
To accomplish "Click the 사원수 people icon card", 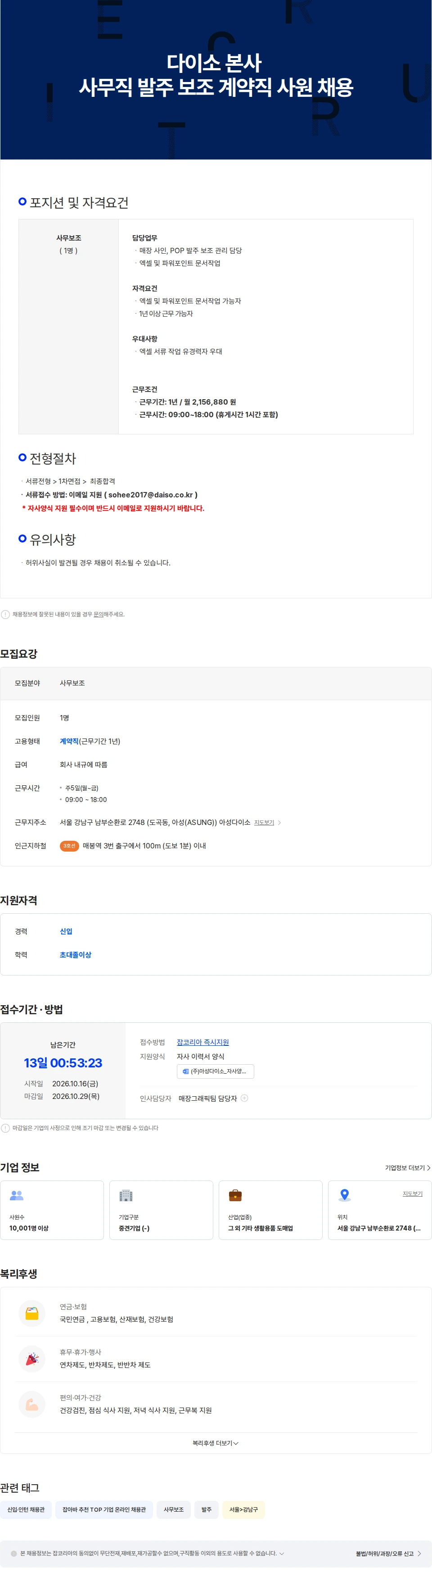I will click(x=17, y=1194).
